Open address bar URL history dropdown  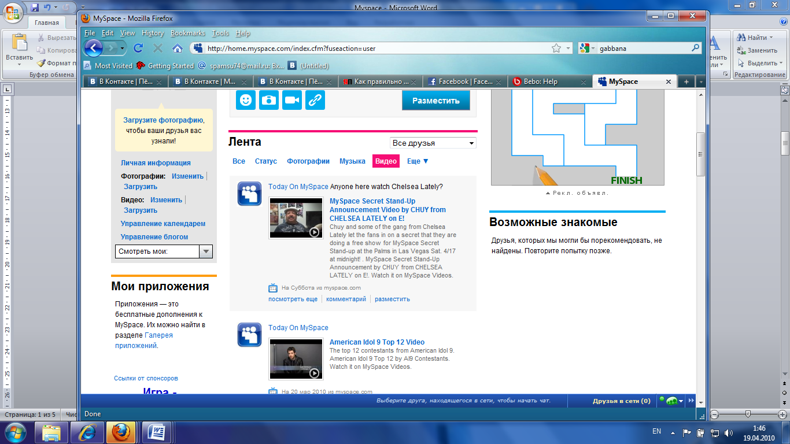click(568, 49)
